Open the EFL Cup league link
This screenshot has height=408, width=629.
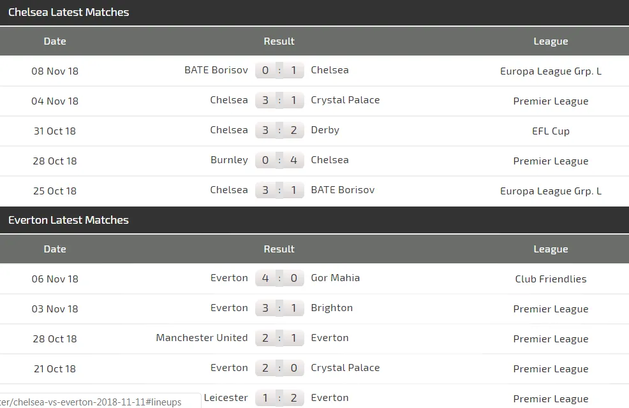point(551,131)
